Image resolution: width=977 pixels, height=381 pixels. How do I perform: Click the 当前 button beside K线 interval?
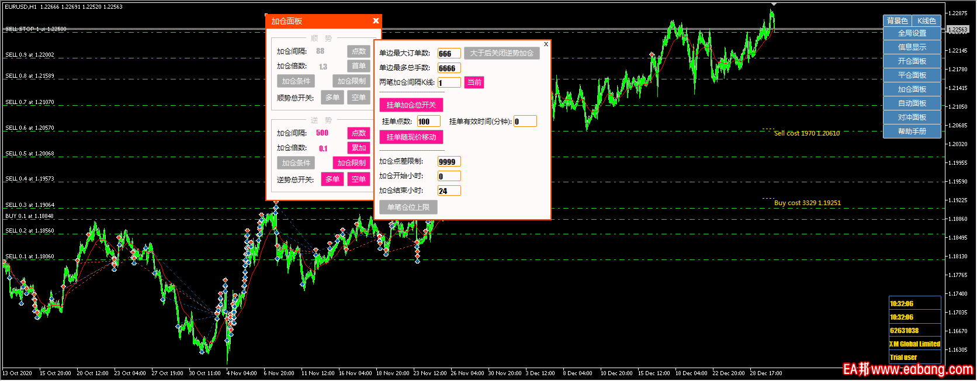[474, 82]
